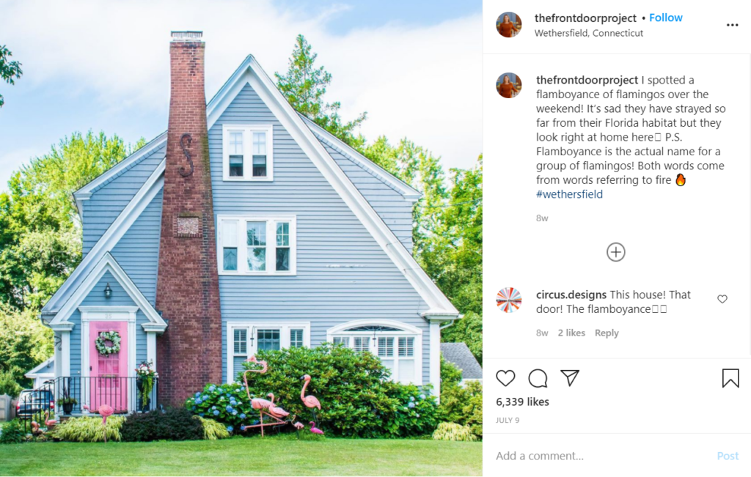The width and height of the screenshot is (751, 477).
Task: Follow thefrontdoorproject account
Action: [x=666, y=18]
